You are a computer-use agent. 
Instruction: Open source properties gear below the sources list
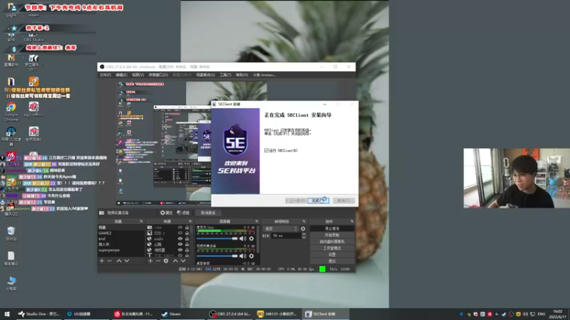click(x=166, y=261)
